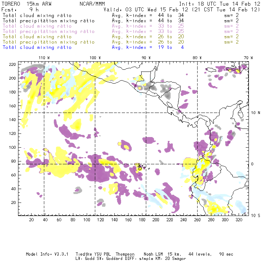This screenshot has height=262, width=262.
Task: Select the "Tiedtke YSU PBL" footer text
Action: (x=93, y=254)
